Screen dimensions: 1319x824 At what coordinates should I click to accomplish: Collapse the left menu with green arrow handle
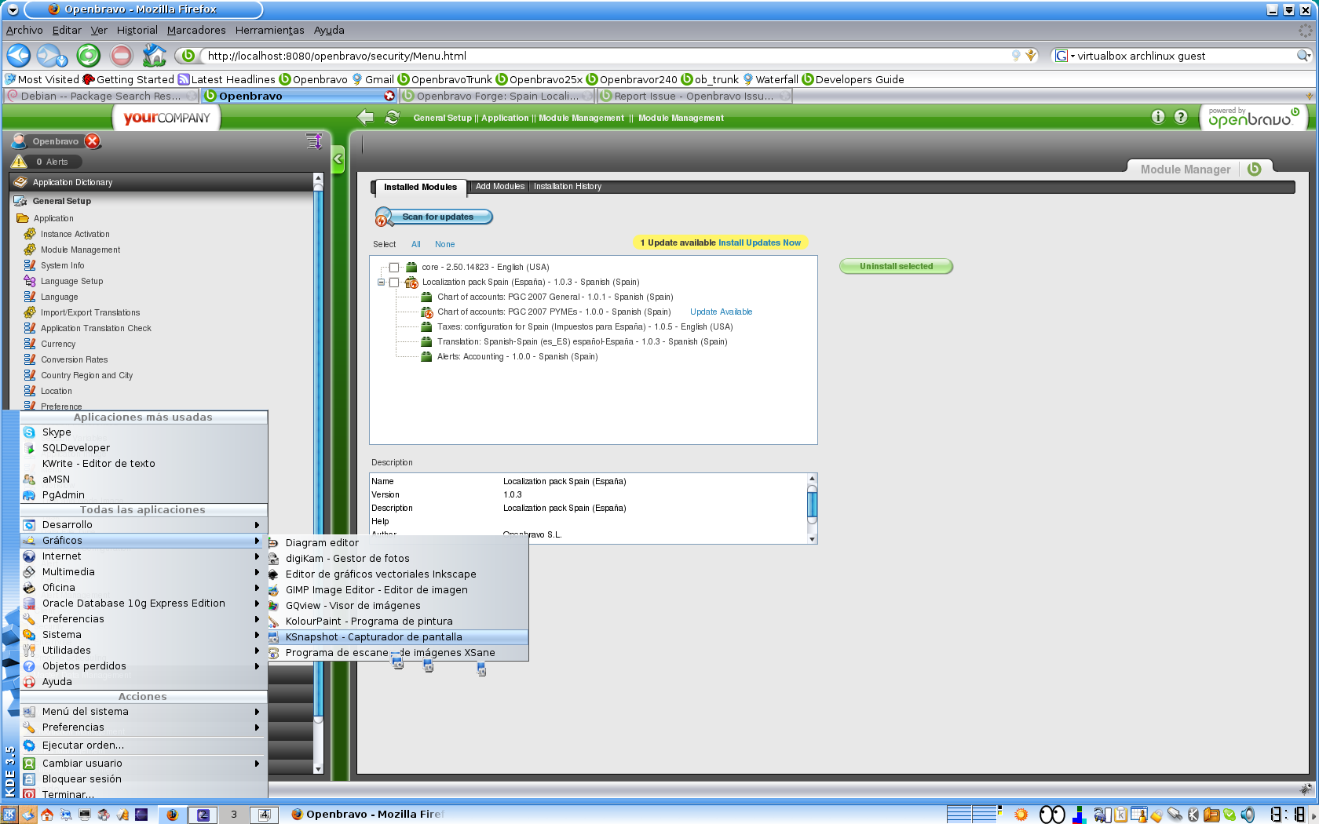(x=338, y=159)
